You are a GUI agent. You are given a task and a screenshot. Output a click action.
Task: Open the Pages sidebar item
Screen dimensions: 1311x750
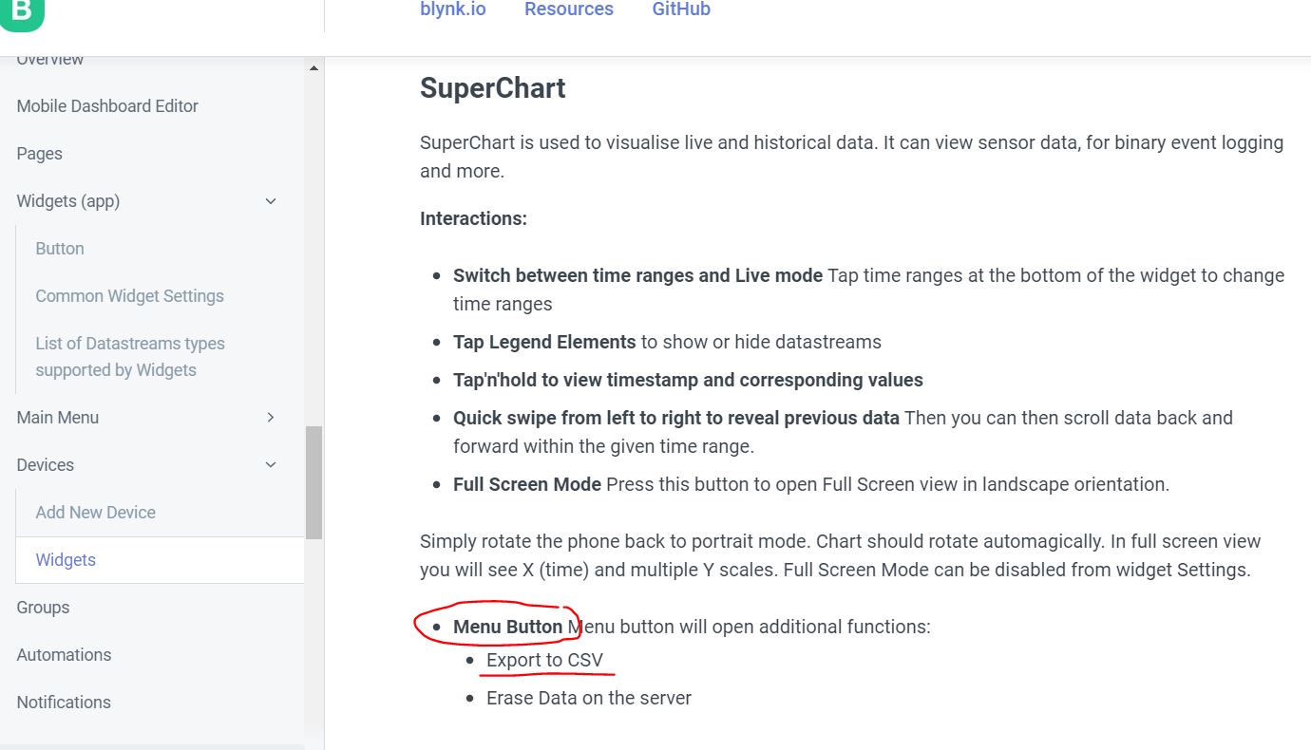[40, 154]
